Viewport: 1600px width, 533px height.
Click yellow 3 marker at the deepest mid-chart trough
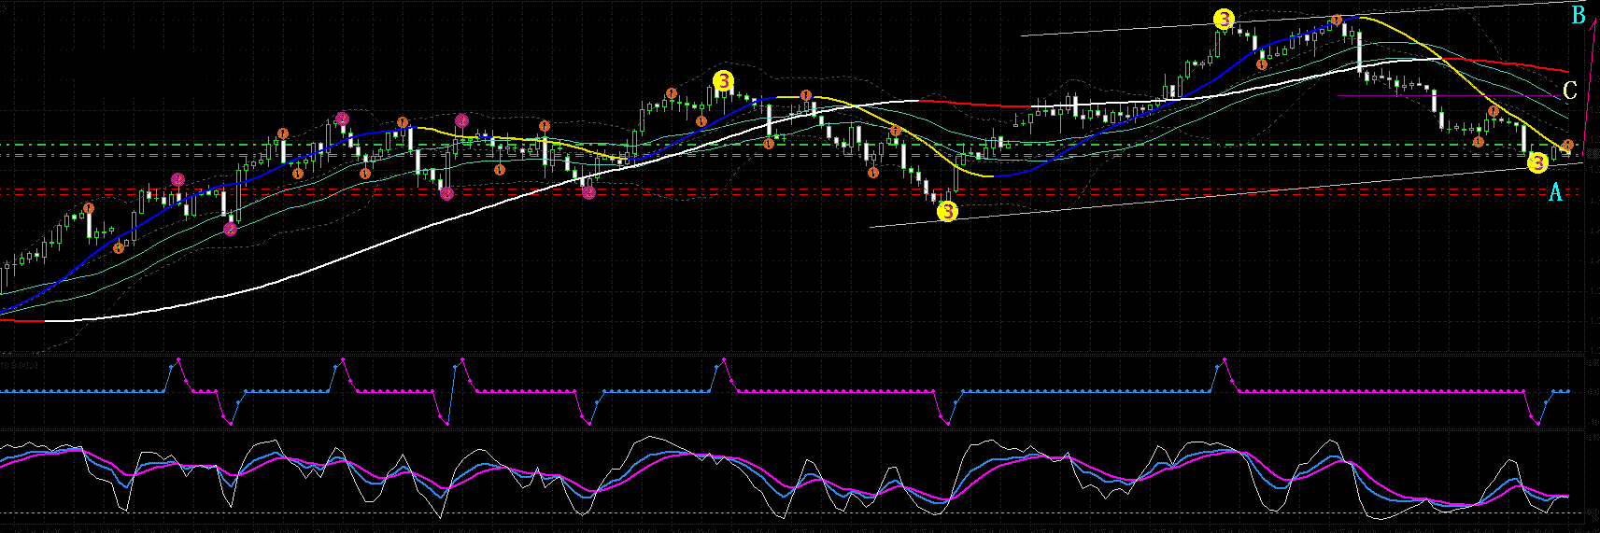[x=947, y=212]
